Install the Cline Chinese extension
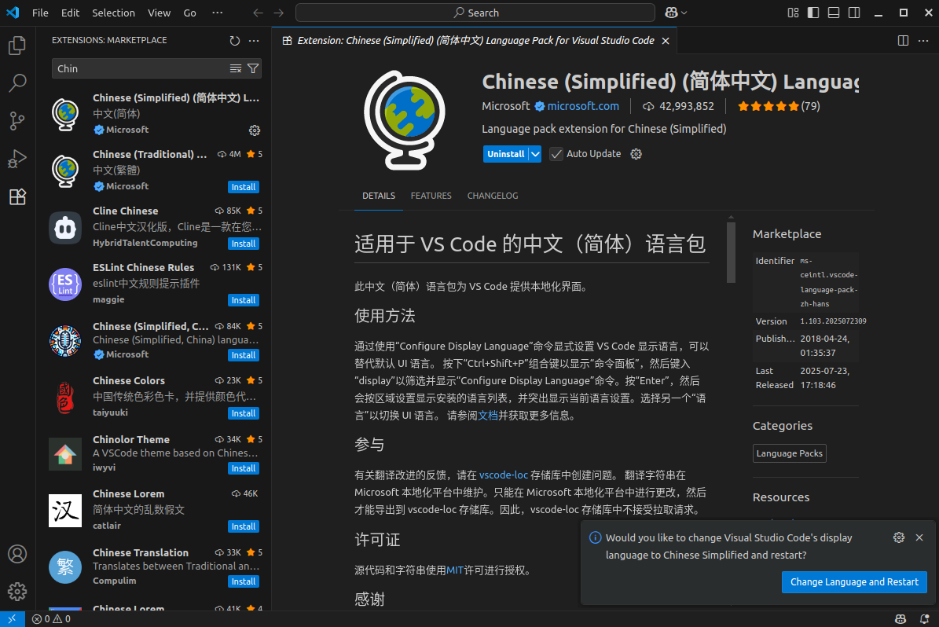939x627 pixels. 243,244
